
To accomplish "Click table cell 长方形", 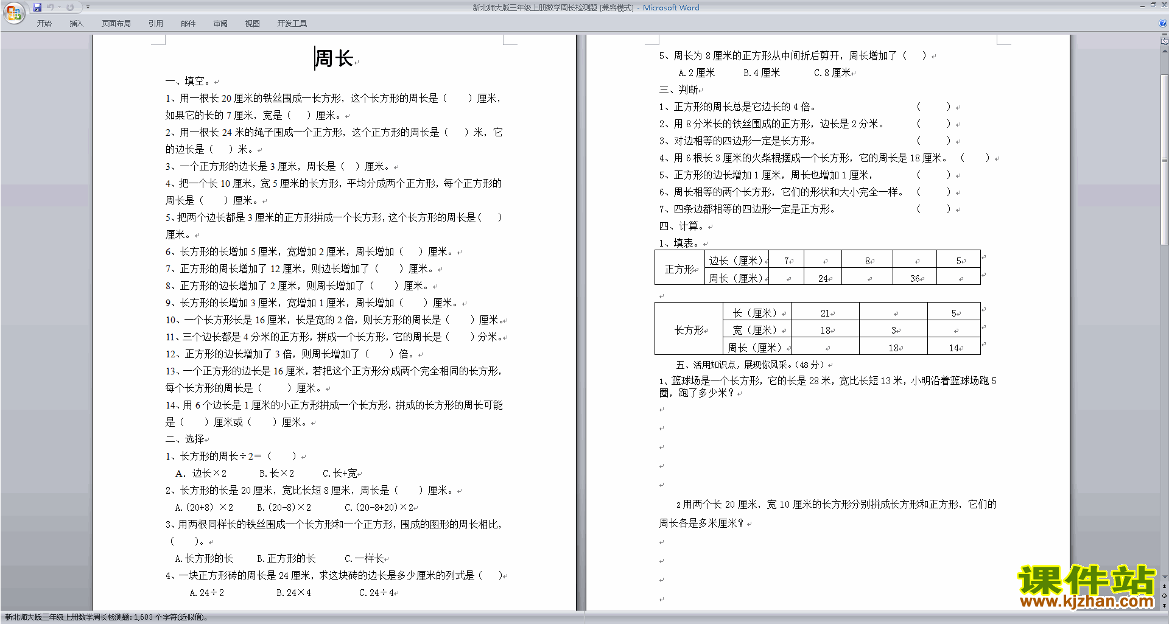I will [x=689, y=329].
